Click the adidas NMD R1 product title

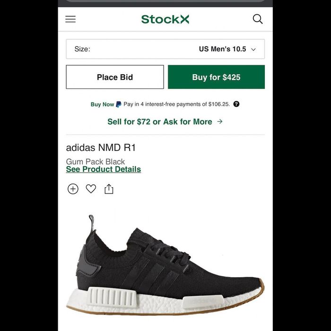point(101,148)
